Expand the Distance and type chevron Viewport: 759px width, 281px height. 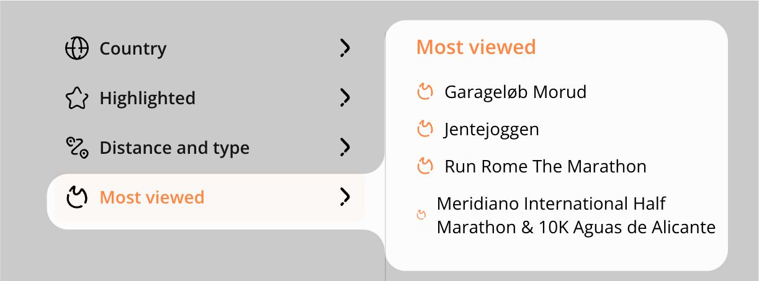coord(345,148)
